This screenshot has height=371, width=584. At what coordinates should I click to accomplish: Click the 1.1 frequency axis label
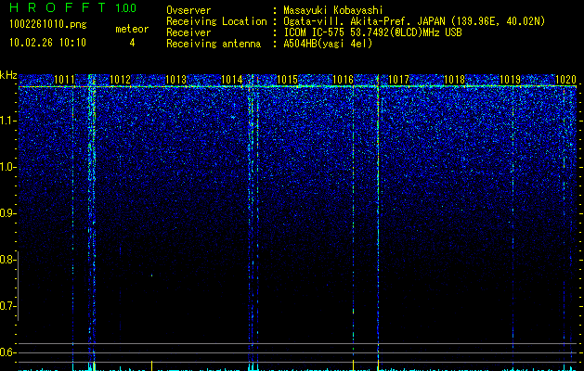point(7,121)
